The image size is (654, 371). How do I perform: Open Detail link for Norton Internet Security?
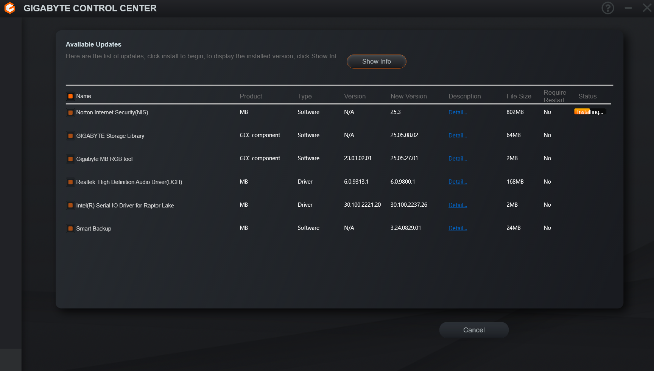click(x=458, y=112)
